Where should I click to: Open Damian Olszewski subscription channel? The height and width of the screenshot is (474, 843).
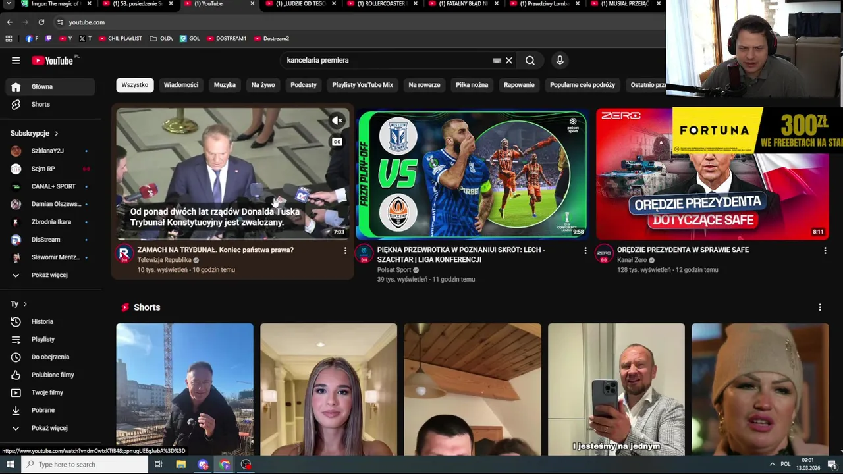coord(50,205)
